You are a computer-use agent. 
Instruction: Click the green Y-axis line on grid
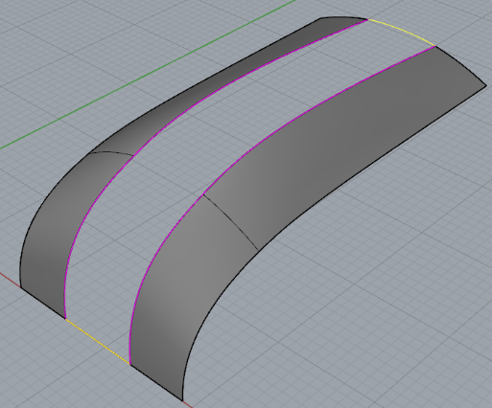(x=147, y=75)
